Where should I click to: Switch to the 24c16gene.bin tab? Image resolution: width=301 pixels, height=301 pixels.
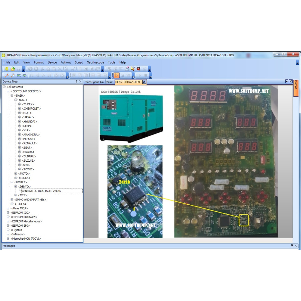point(95,82)
